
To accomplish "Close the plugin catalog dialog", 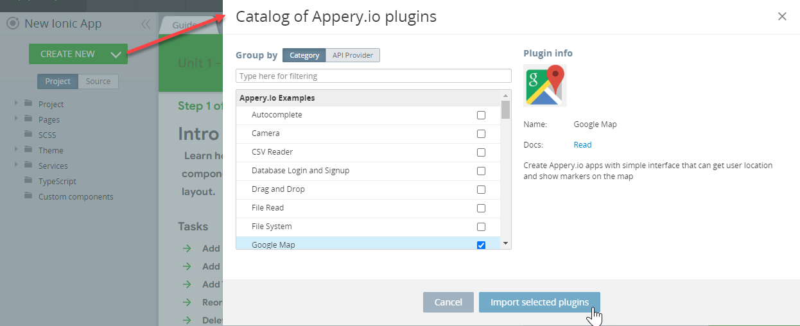I will pyautogui.click(x=782, y=17).
